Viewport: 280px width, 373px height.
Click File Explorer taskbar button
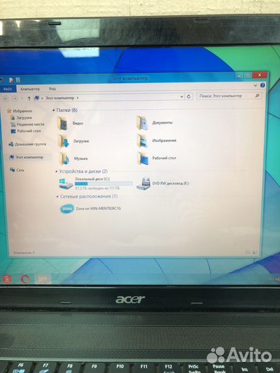tap(43, 279)
